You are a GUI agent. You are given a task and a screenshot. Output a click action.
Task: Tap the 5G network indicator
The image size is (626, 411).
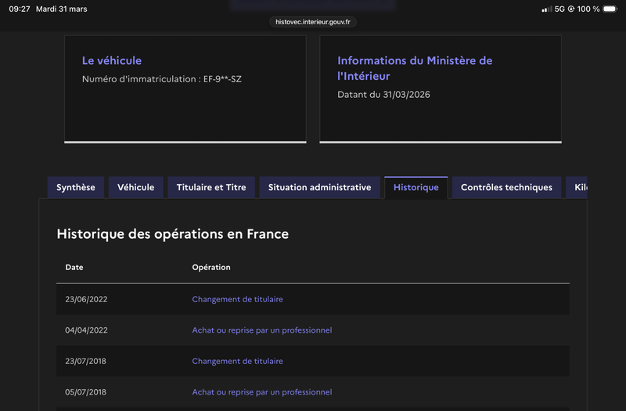[559, 9]
